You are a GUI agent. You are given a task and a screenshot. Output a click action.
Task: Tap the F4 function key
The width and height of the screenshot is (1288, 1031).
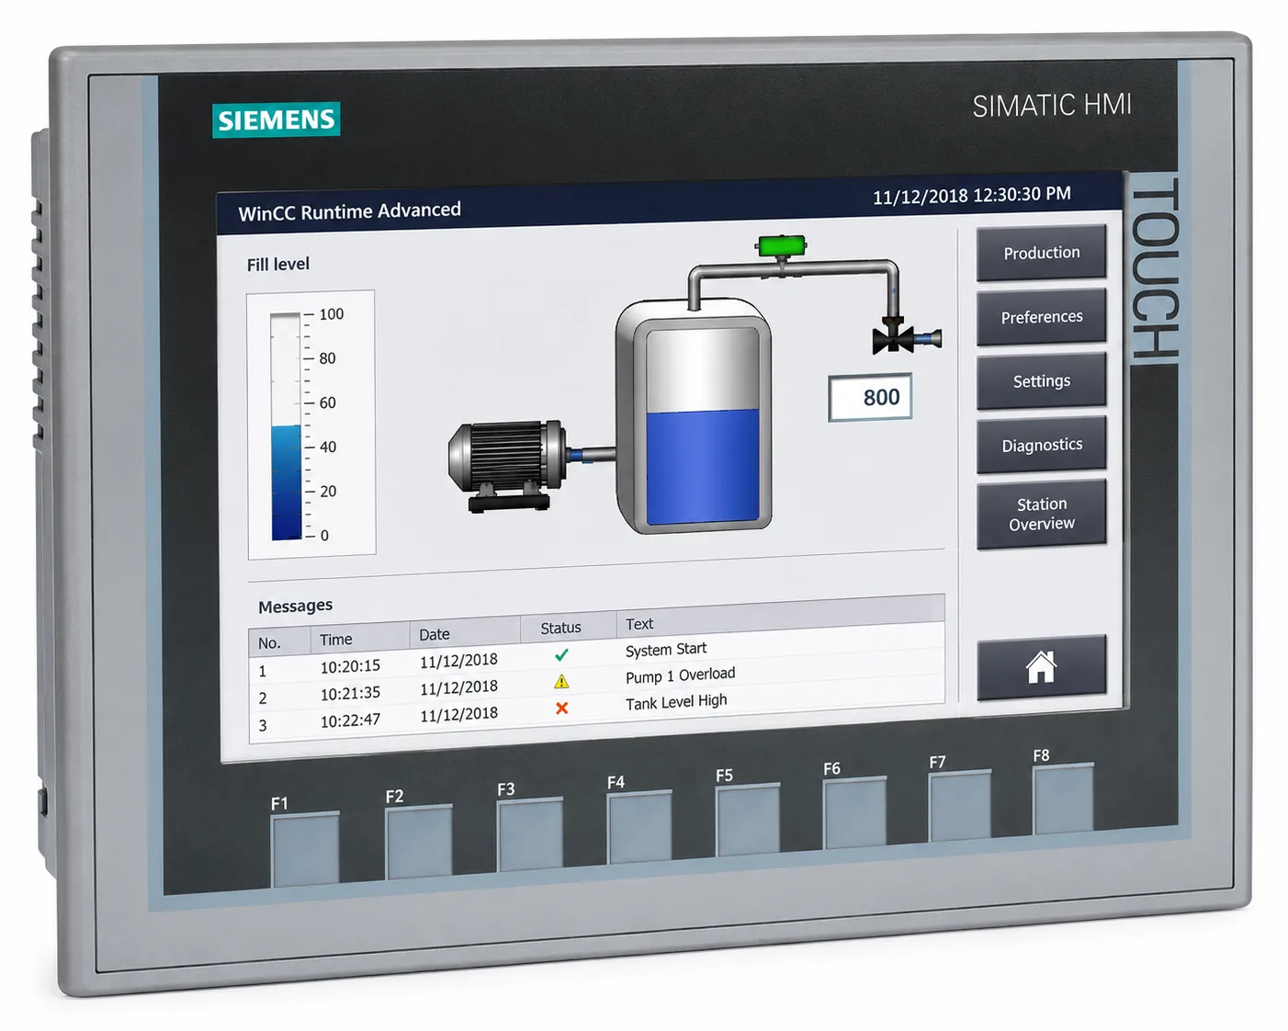(639, 827)
